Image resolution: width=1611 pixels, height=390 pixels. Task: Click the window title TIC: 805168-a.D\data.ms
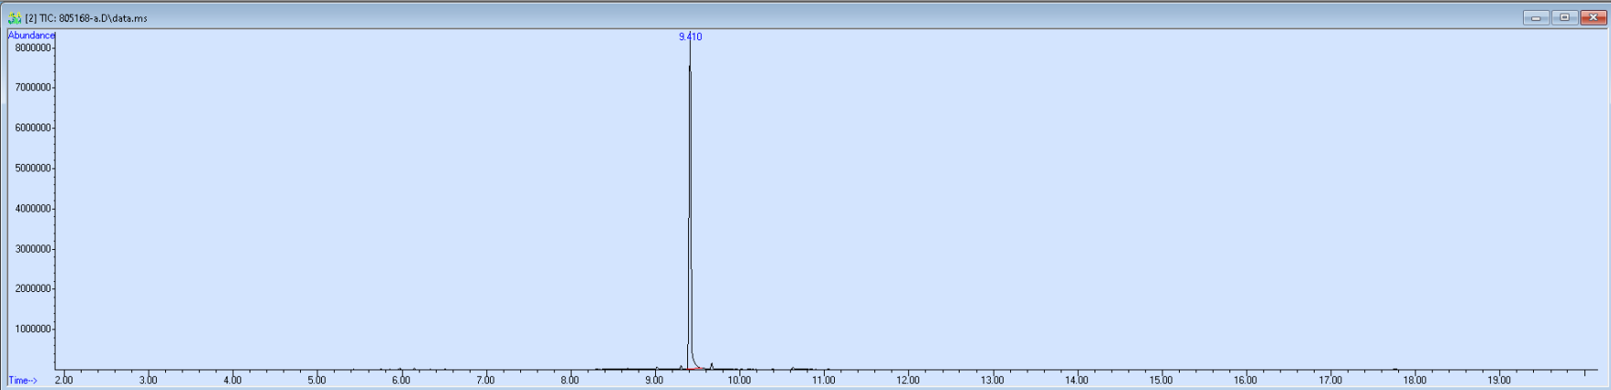(x=86, y=18)
